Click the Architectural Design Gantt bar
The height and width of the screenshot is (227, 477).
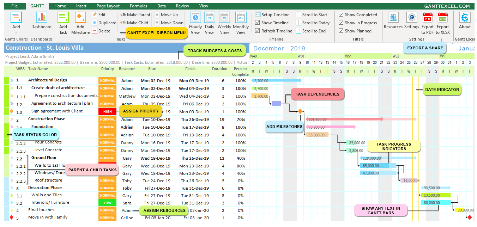(276, 80)
